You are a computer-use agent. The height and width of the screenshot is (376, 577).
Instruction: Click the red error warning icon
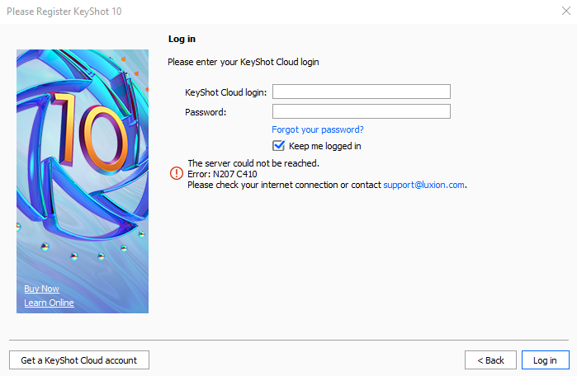point(176,173)
